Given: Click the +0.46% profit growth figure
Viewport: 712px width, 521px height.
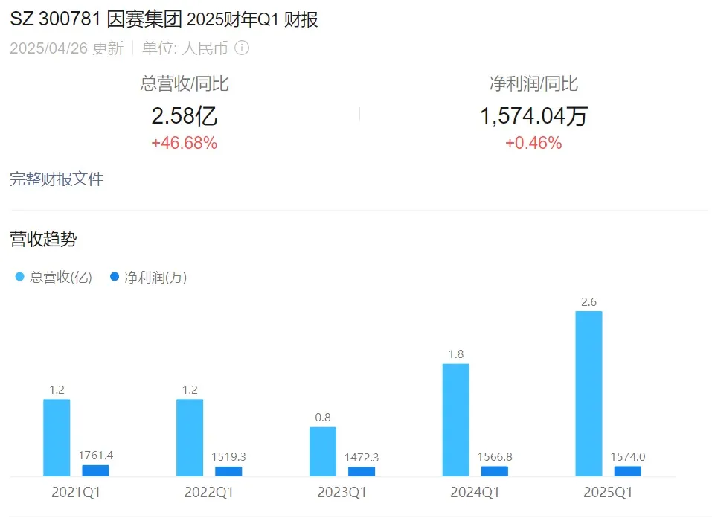Looking at the screenshot, I should [533, 143].
